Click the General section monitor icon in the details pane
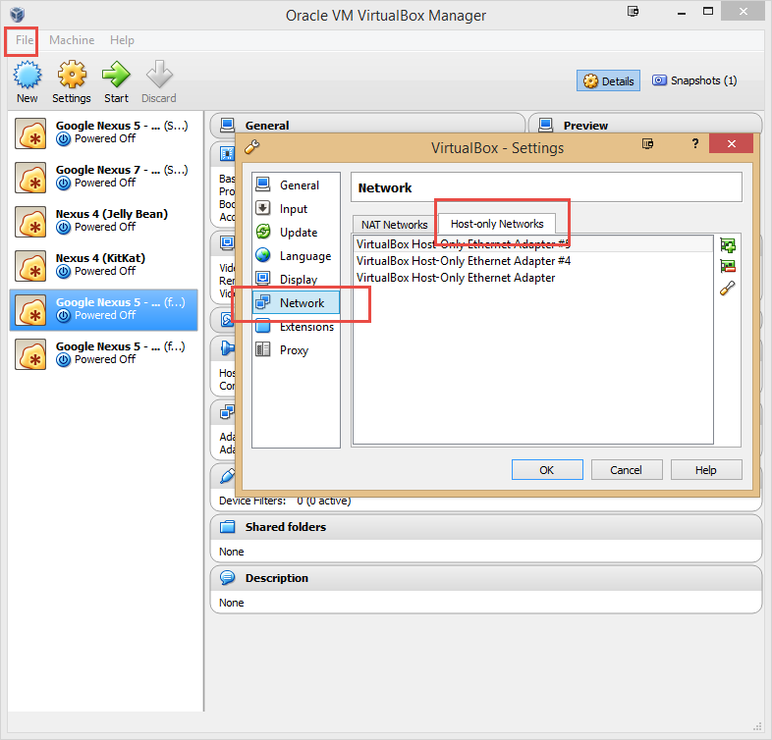 tap(228, 125)
